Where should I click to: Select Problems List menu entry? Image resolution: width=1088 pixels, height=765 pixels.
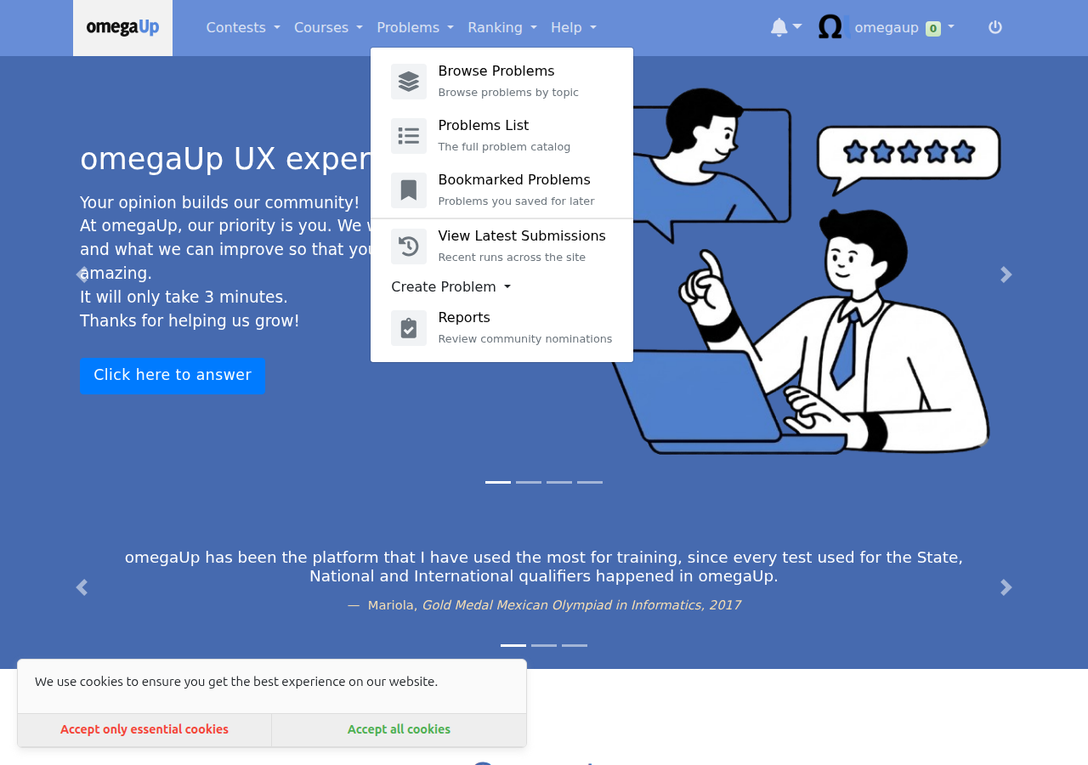coord(501,136)
